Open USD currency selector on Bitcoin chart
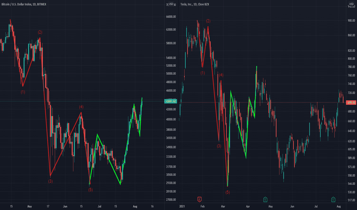The width and height of the screenshot is (357, 210). [x=171, y=4]
